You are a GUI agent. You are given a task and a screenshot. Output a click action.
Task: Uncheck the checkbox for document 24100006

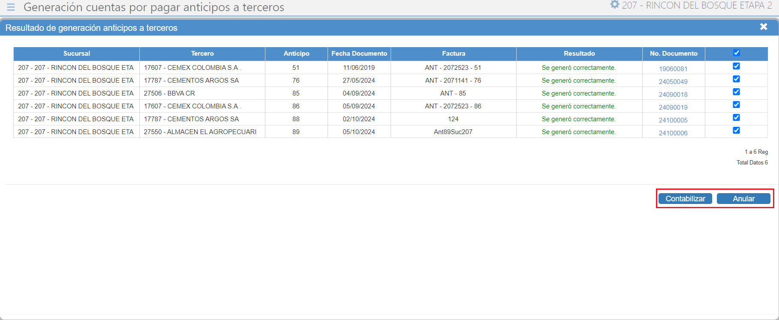tap(736, 130)
